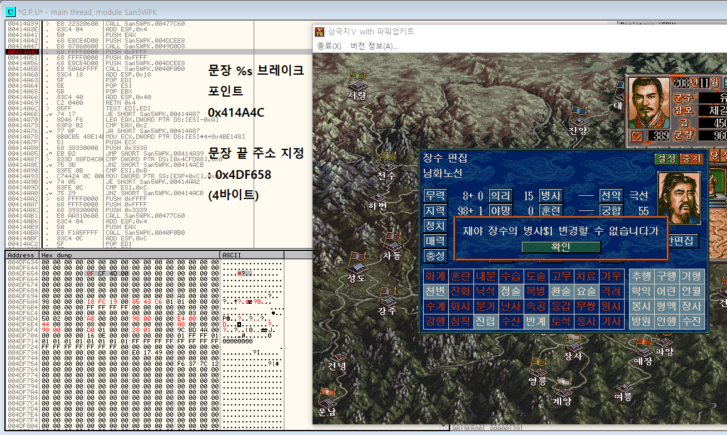Click the Hex dump column header
The height and width of the screenshot is (435, 727).
(x=130, y=255)
